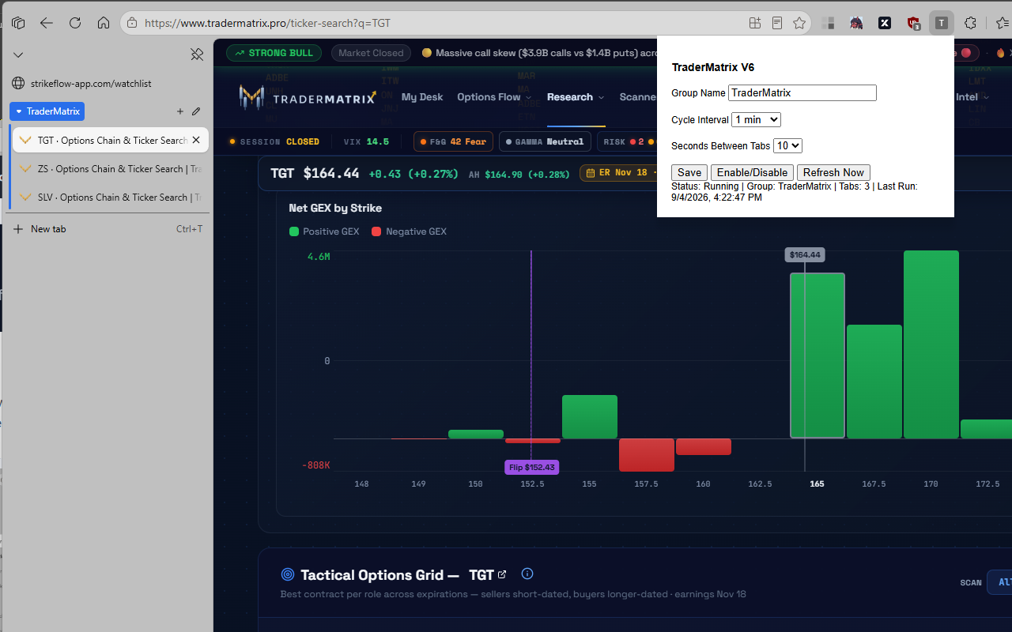
Task: Click the GAMMA Neutral indicator
Action: (544, 142)
